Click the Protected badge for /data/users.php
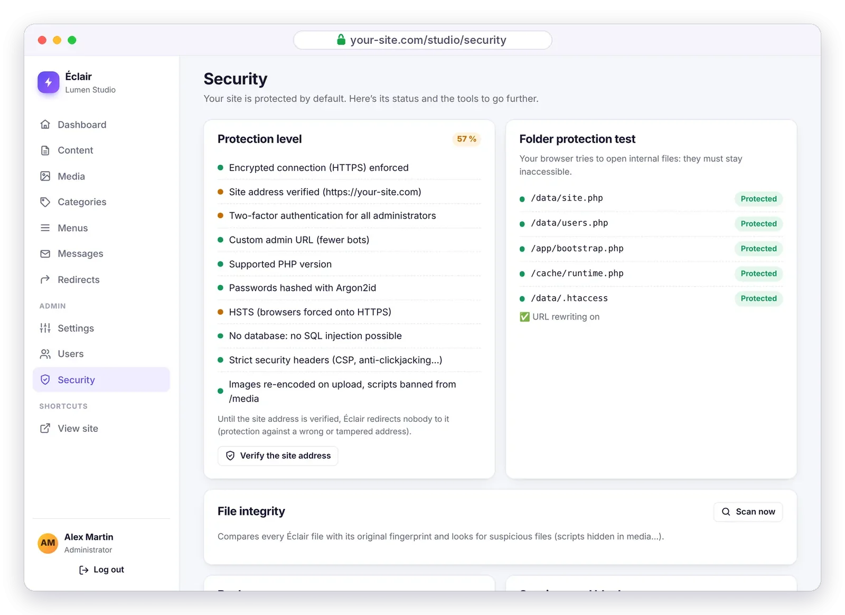 tap(758, 224)
